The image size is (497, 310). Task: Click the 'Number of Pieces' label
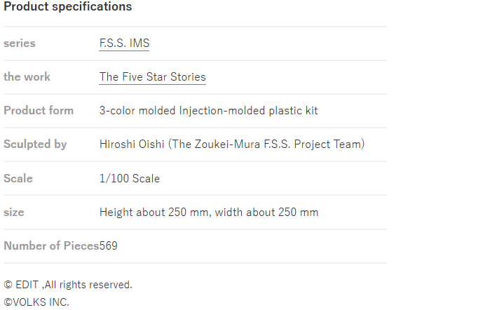point(51,245)
